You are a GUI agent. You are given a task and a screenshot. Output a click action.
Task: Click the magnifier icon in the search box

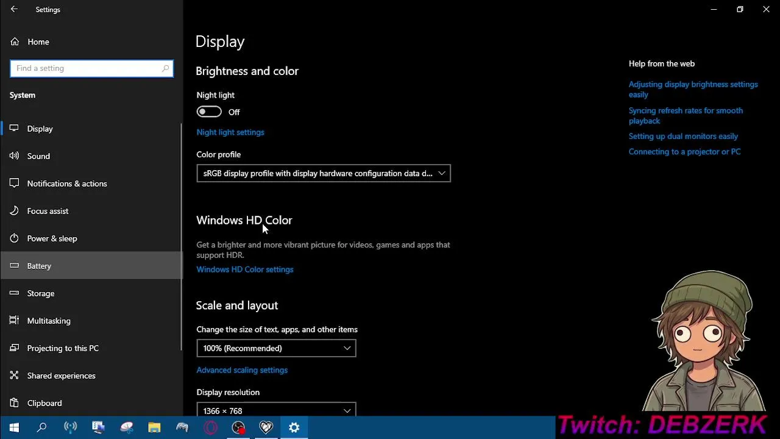pos(165,68)
